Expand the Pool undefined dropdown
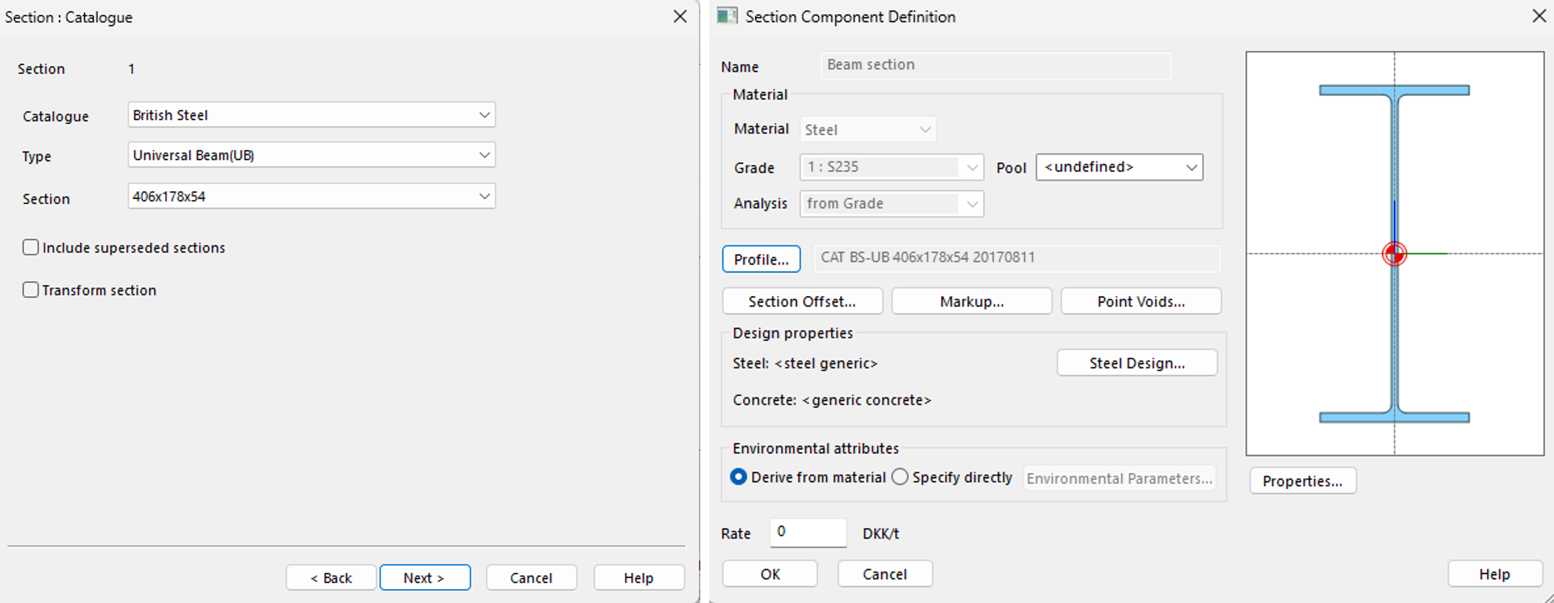 pos(1119,167)
